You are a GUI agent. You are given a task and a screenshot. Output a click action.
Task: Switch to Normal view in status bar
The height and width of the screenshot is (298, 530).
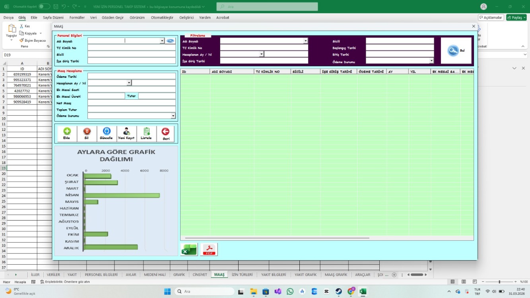click(x=452, y=282)
